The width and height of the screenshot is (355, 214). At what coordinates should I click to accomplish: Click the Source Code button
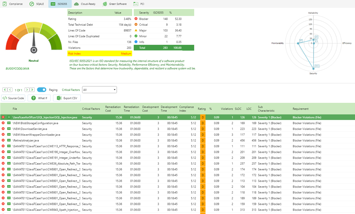point(13,98)
